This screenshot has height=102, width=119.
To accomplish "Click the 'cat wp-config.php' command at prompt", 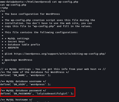I will tap(65, 2).
